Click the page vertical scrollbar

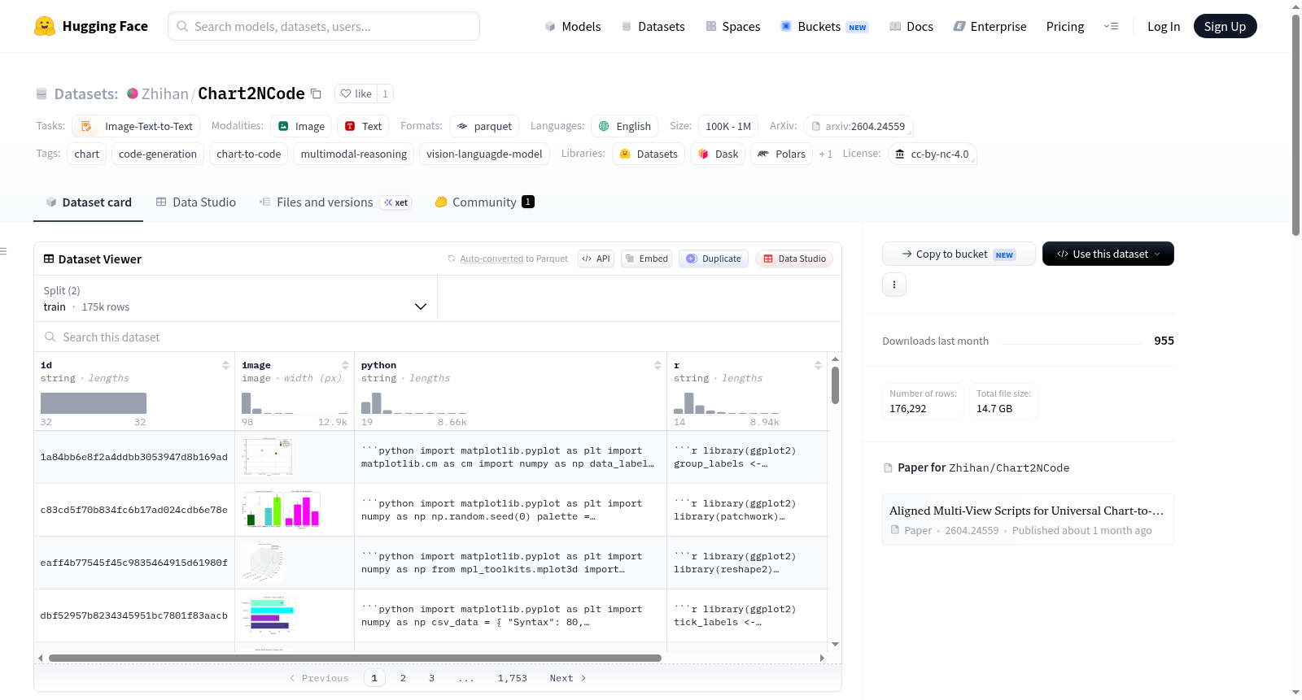point(1295,124)
